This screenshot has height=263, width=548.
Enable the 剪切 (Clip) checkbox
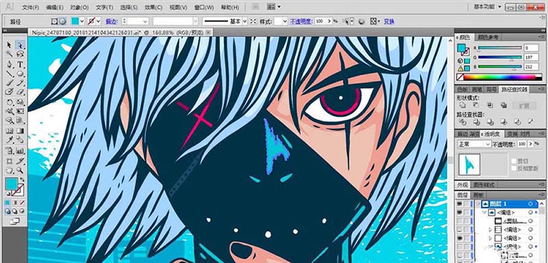[x=514, y=161]
